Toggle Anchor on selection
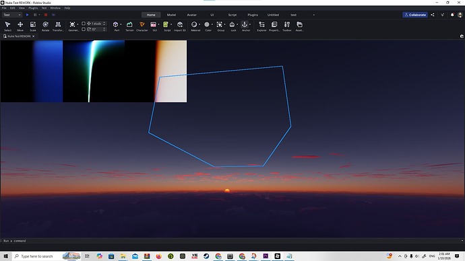The width and height of the screenshot is (465, 261). 245,26
